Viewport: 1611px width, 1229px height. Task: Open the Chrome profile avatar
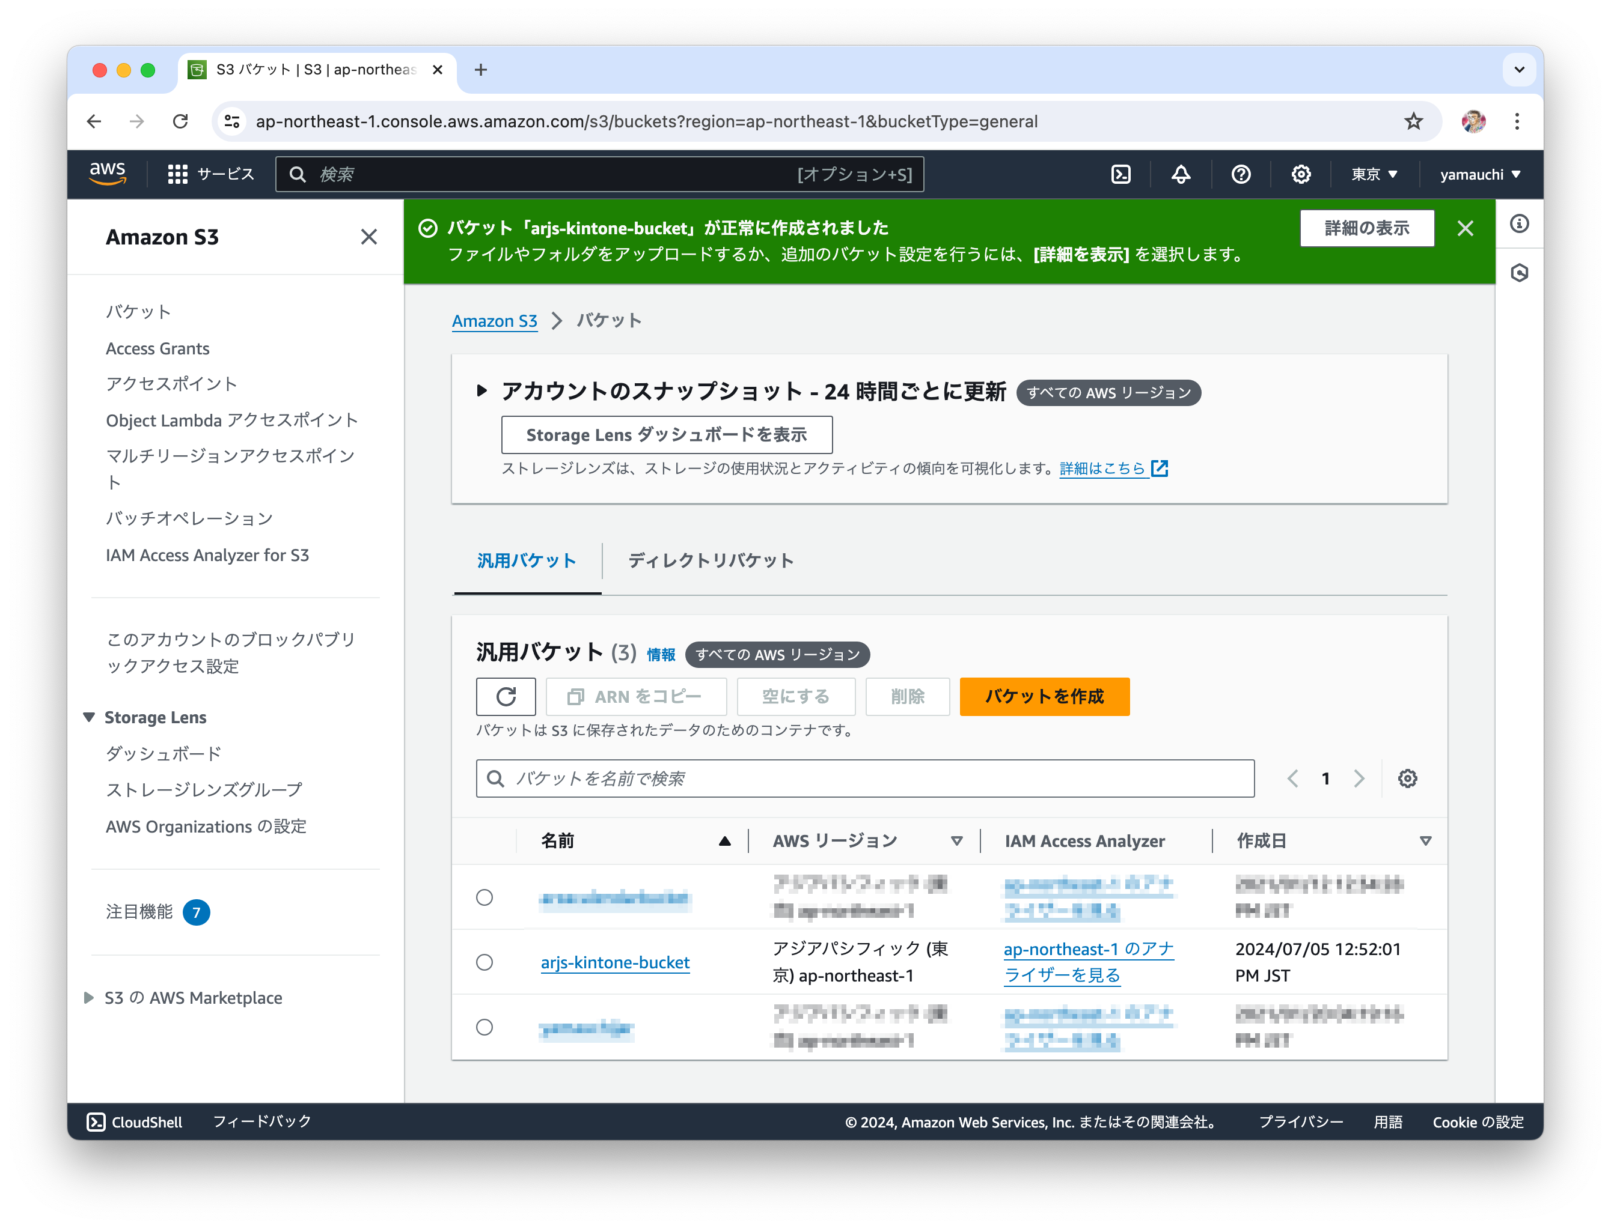(x=1473, y=121)
